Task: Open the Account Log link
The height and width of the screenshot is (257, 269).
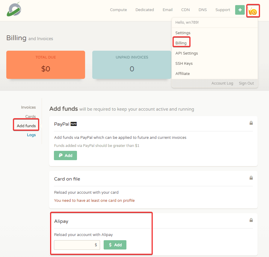Action: (222, 83)
